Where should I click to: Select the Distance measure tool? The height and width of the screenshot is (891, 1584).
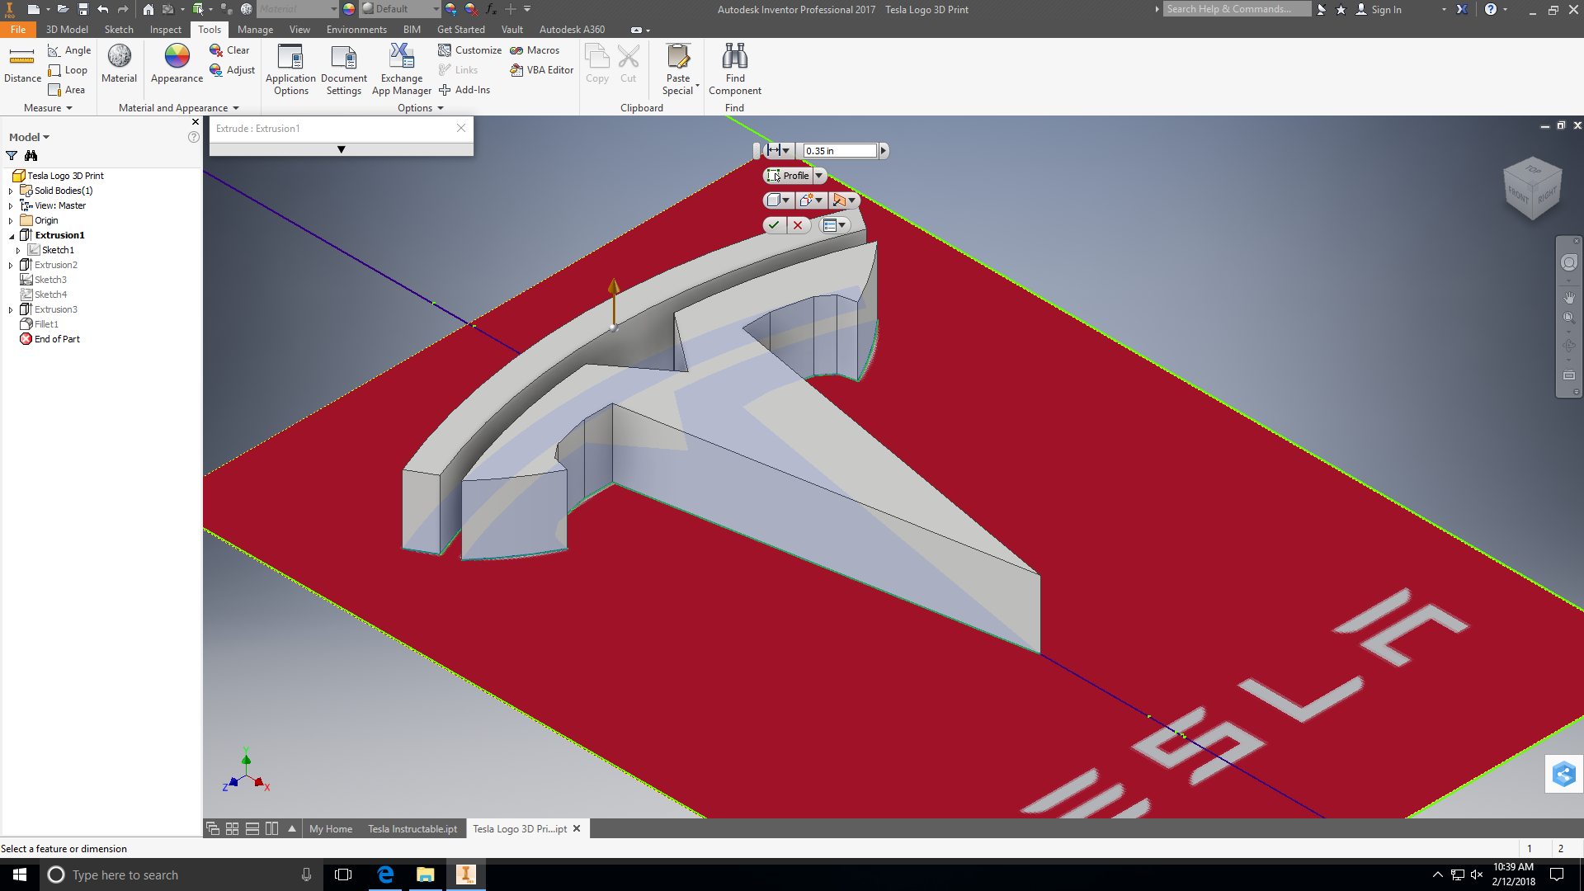pyautogui.click(x=22, y=64)
